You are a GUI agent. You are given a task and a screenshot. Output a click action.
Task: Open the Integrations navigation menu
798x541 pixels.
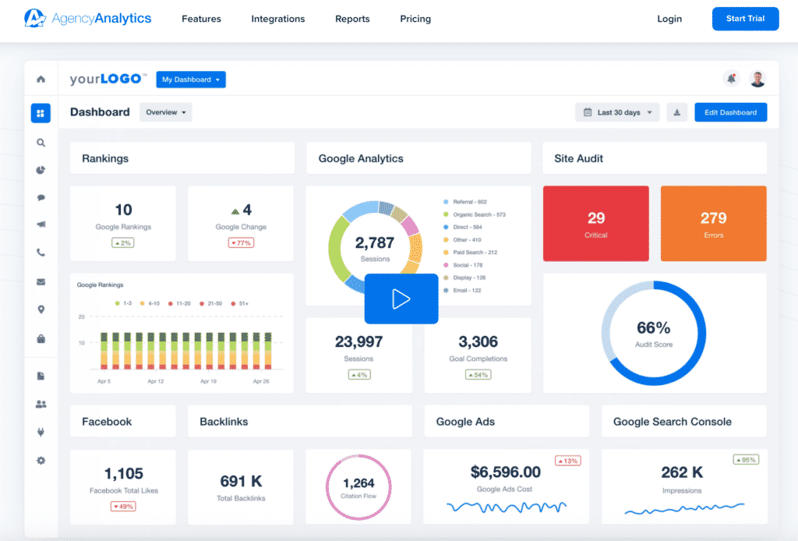tap(277, 19)
